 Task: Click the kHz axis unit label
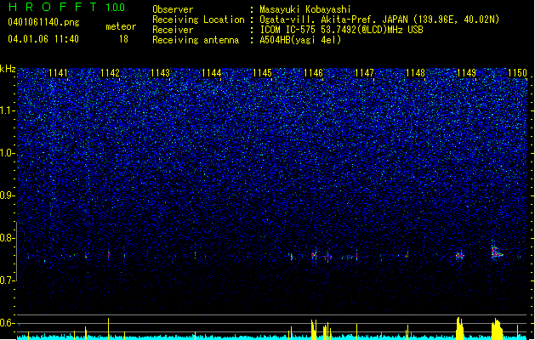point(8,69)
